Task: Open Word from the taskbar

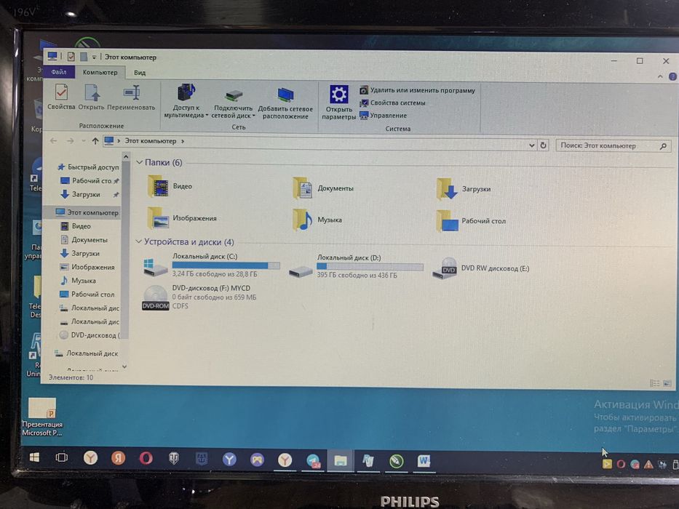Action: (424, 461)
